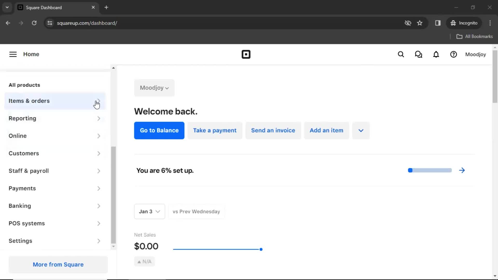Toggle the hamburger menu icon

[13, 54]
